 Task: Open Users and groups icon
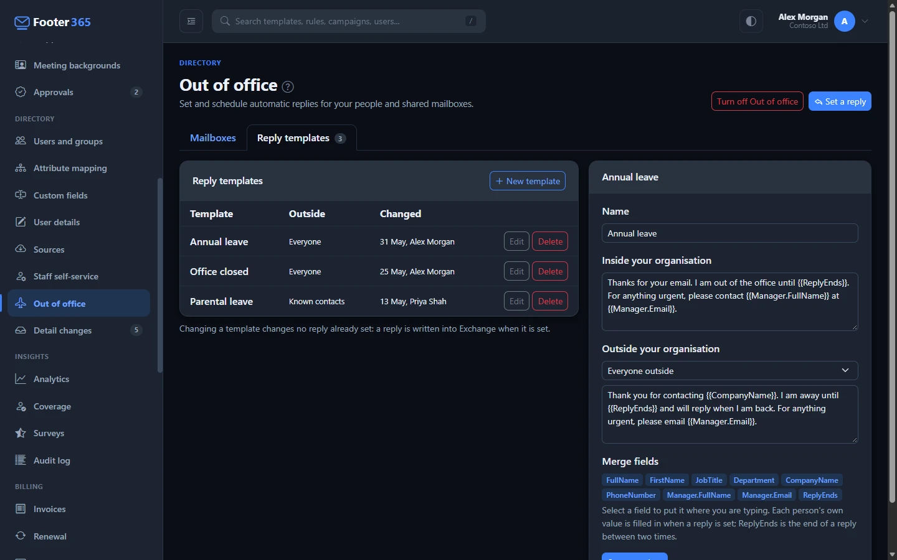click(x=21, y=141)
